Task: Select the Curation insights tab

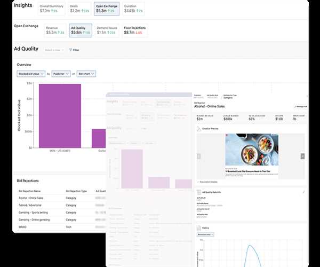Action: 133,9
